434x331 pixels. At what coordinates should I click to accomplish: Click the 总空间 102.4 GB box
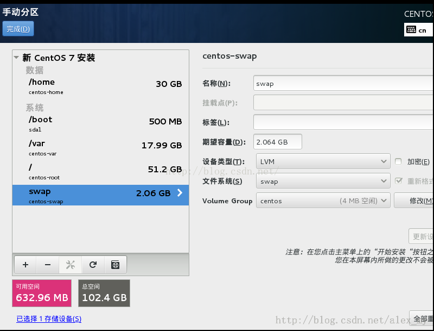[104, 293]
